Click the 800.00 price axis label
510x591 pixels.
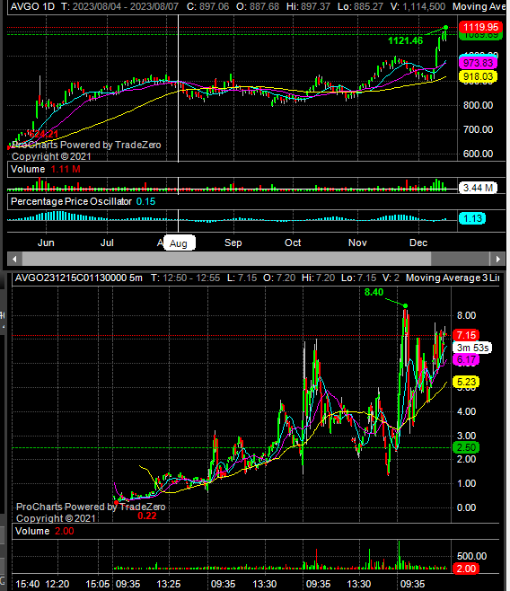tap(478, 105)
